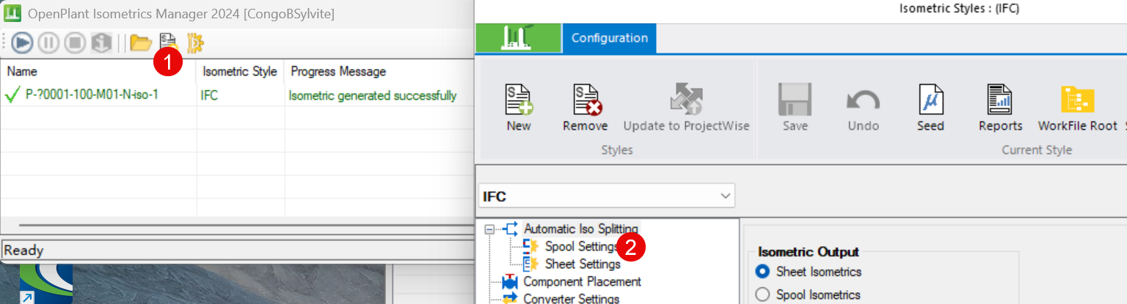Open the Reports icon

pos(1000,108)
